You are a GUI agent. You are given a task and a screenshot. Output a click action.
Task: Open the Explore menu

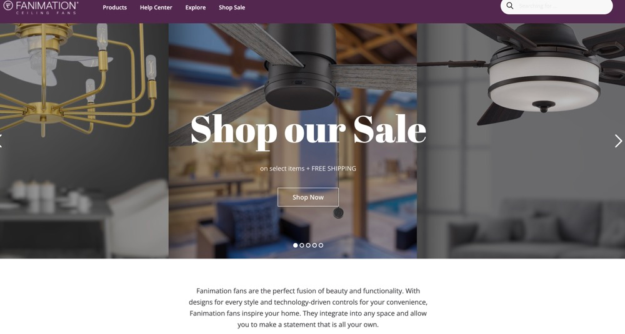click(x=195, y=7)
